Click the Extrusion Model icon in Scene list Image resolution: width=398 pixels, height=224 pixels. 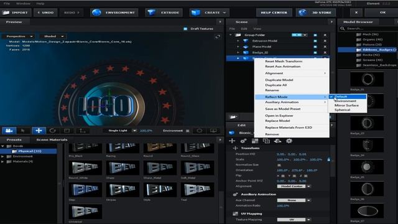[x=246, y=41]
